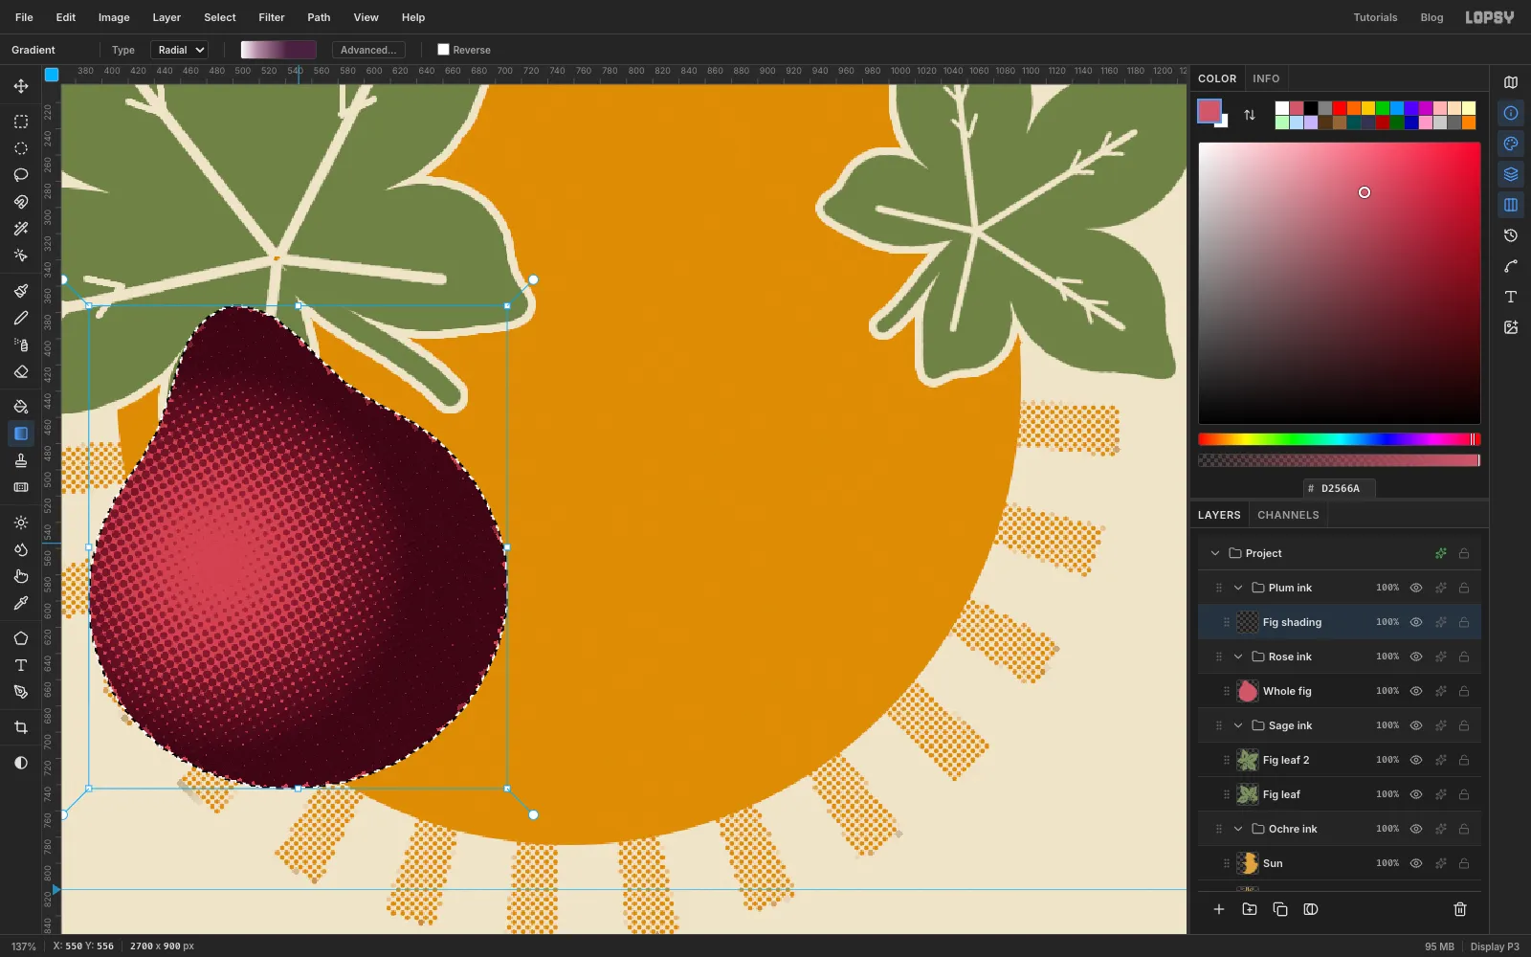This screenshot has width=1531, height=957.
Task: Click the hue spectrum slider
Action: [x=1340, y=439]
